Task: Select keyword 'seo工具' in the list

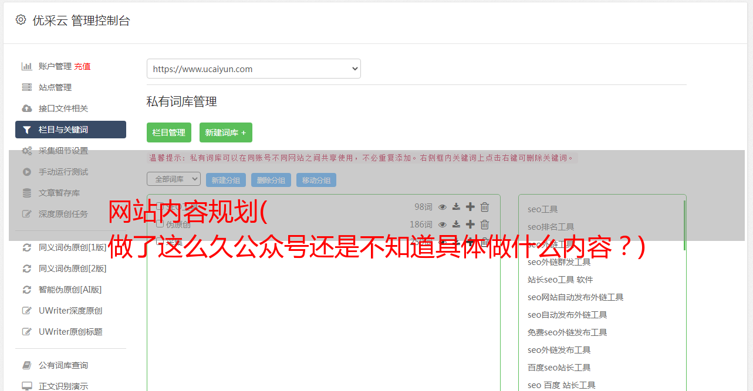Action: pos(542,209)
